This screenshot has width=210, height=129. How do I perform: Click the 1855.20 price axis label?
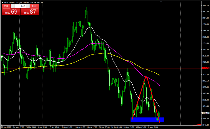[x=205, y=119]
